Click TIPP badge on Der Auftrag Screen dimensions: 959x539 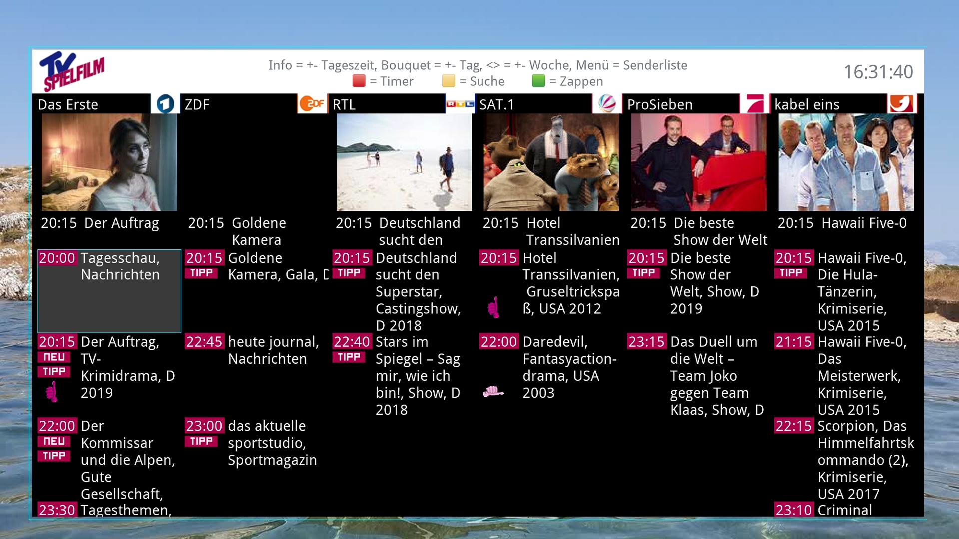click(54, 372)
